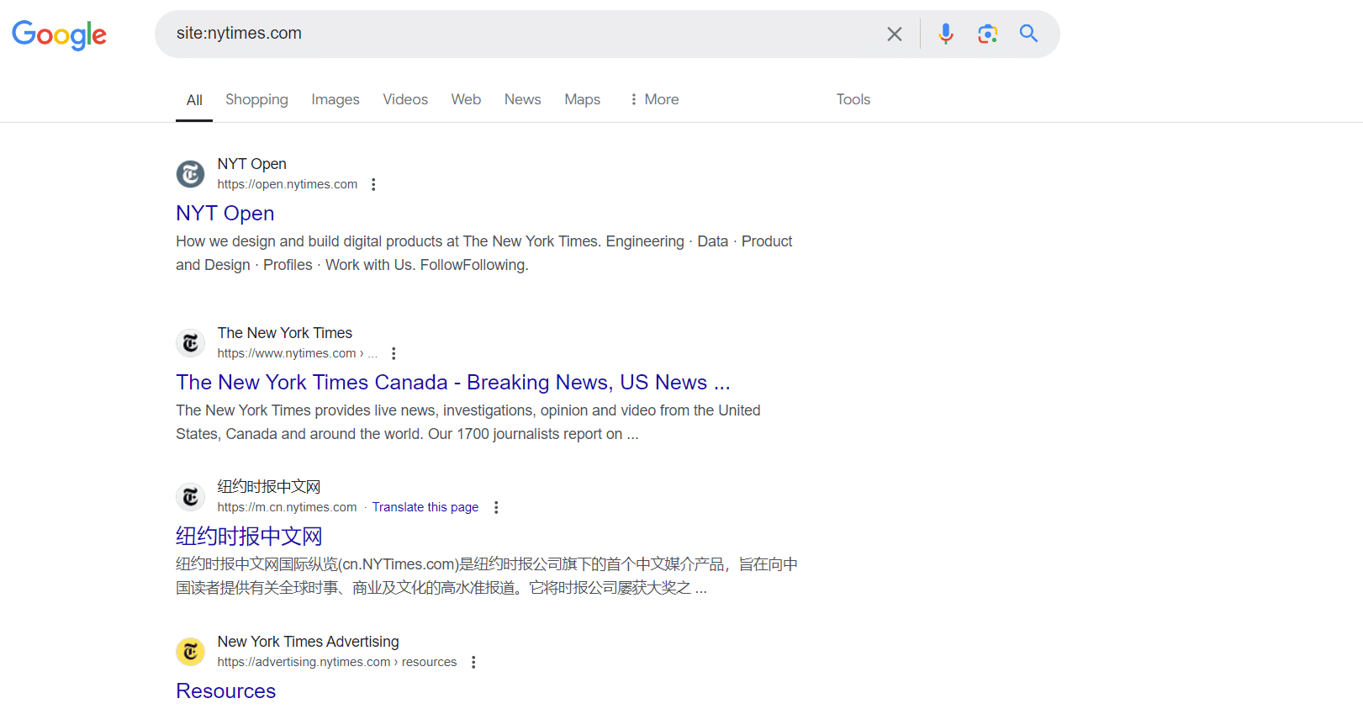Open The New York Times Canada result
The image size is (1363, 709).
pos(452,383)
